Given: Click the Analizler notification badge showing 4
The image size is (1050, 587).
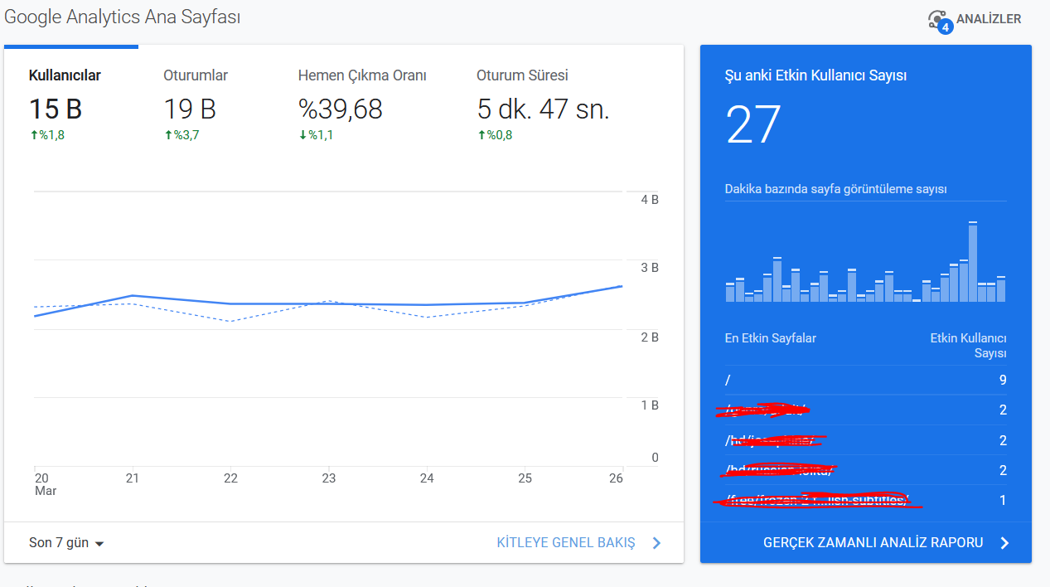Looking at the screenshot, I should [x=946, y=27].
